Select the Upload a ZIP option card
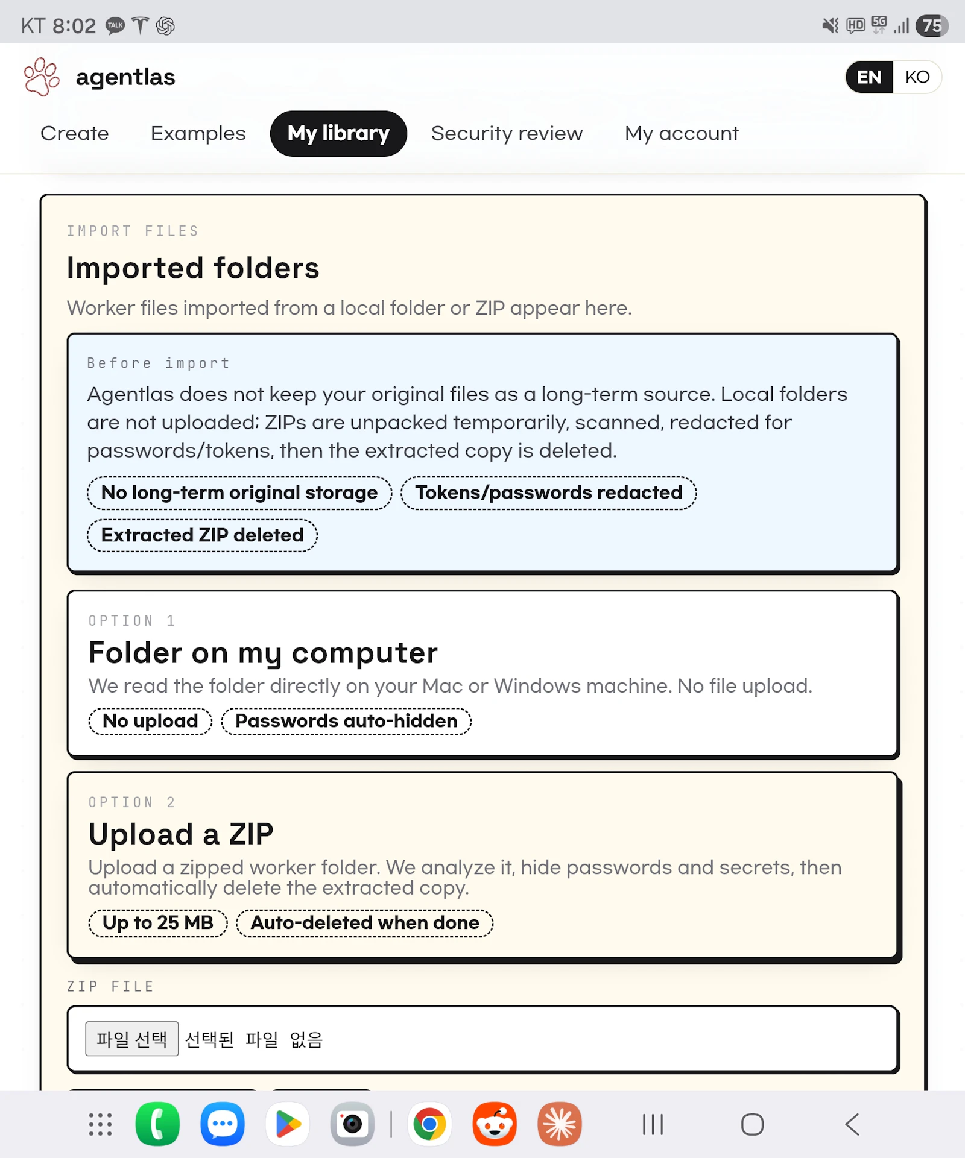Viewport: 965px width, 1158px height. 483,866
